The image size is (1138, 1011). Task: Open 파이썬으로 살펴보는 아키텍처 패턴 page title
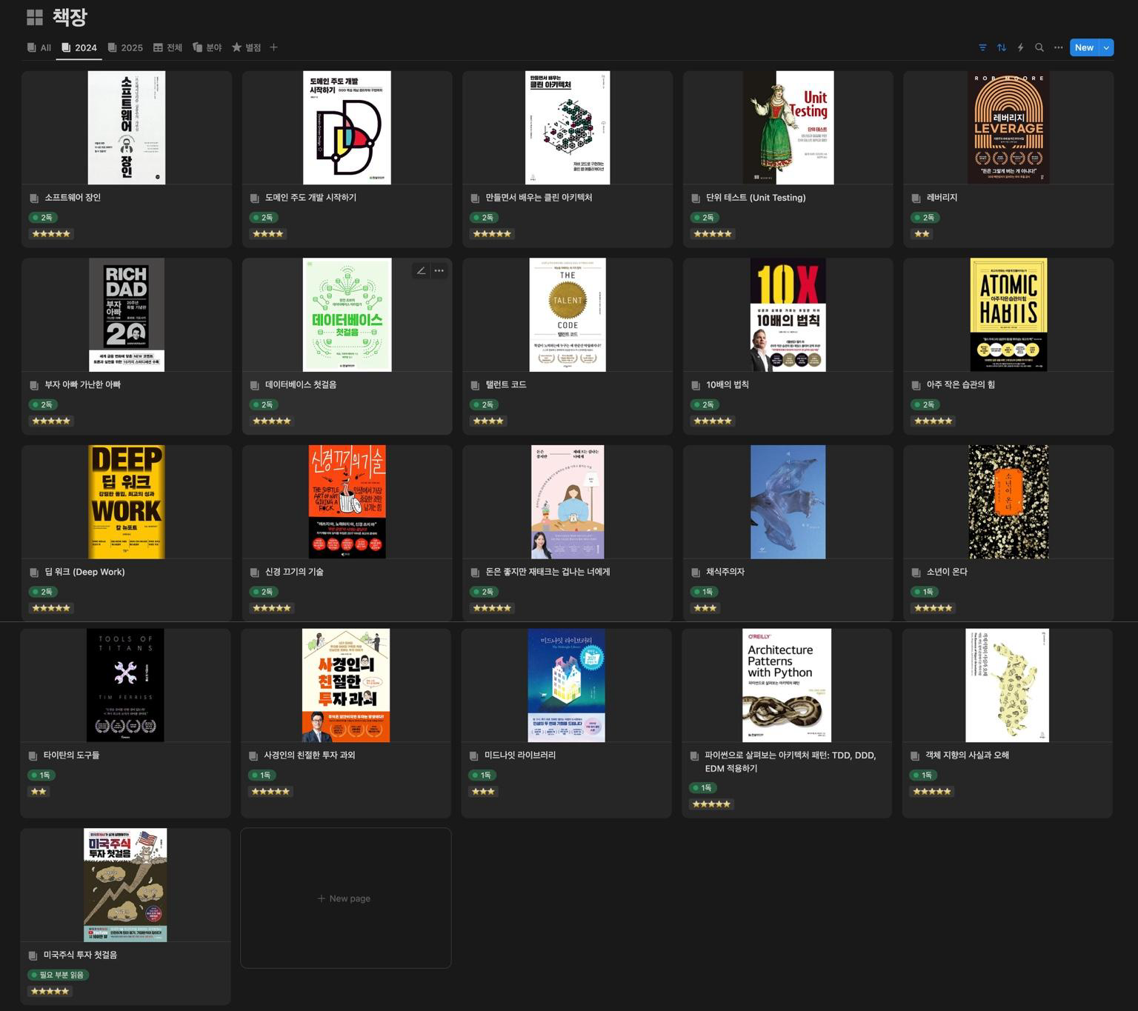click(790, 762)
